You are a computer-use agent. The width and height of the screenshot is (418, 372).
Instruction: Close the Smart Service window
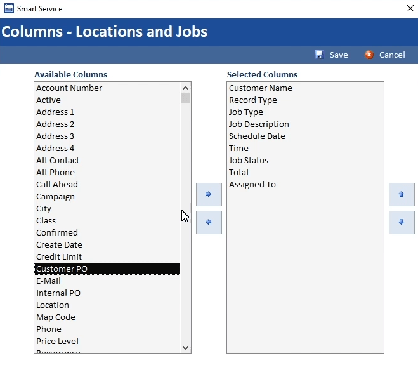pyautogui.click(x=410, y=8)
